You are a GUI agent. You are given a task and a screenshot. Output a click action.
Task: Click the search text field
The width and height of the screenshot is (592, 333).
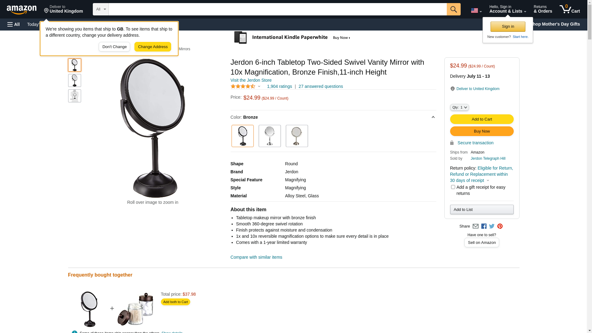point(277,9)
